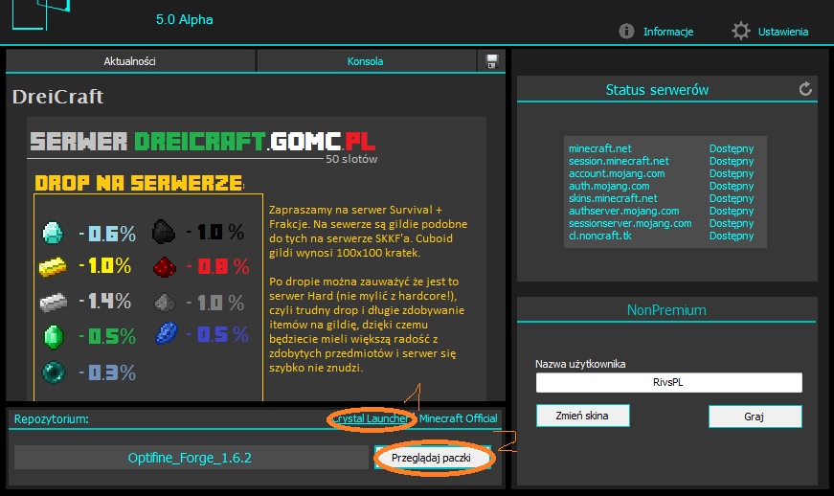Click the DROP NA SERWERZE heading

tap(140, 184)
